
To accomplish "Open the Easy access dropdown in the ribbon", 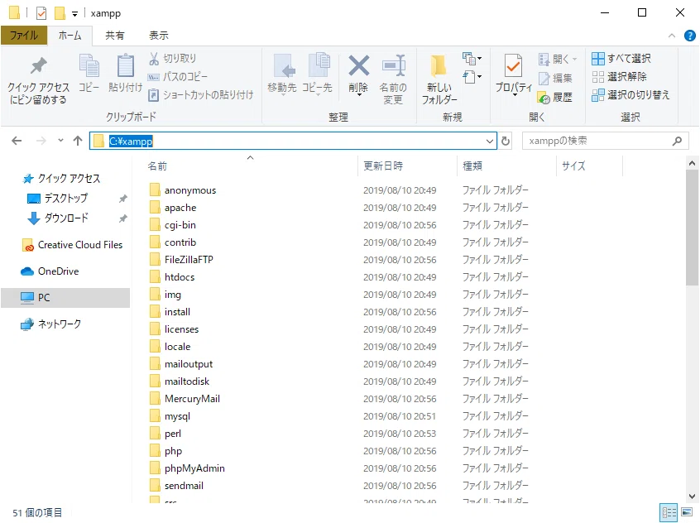I will 472,77.
